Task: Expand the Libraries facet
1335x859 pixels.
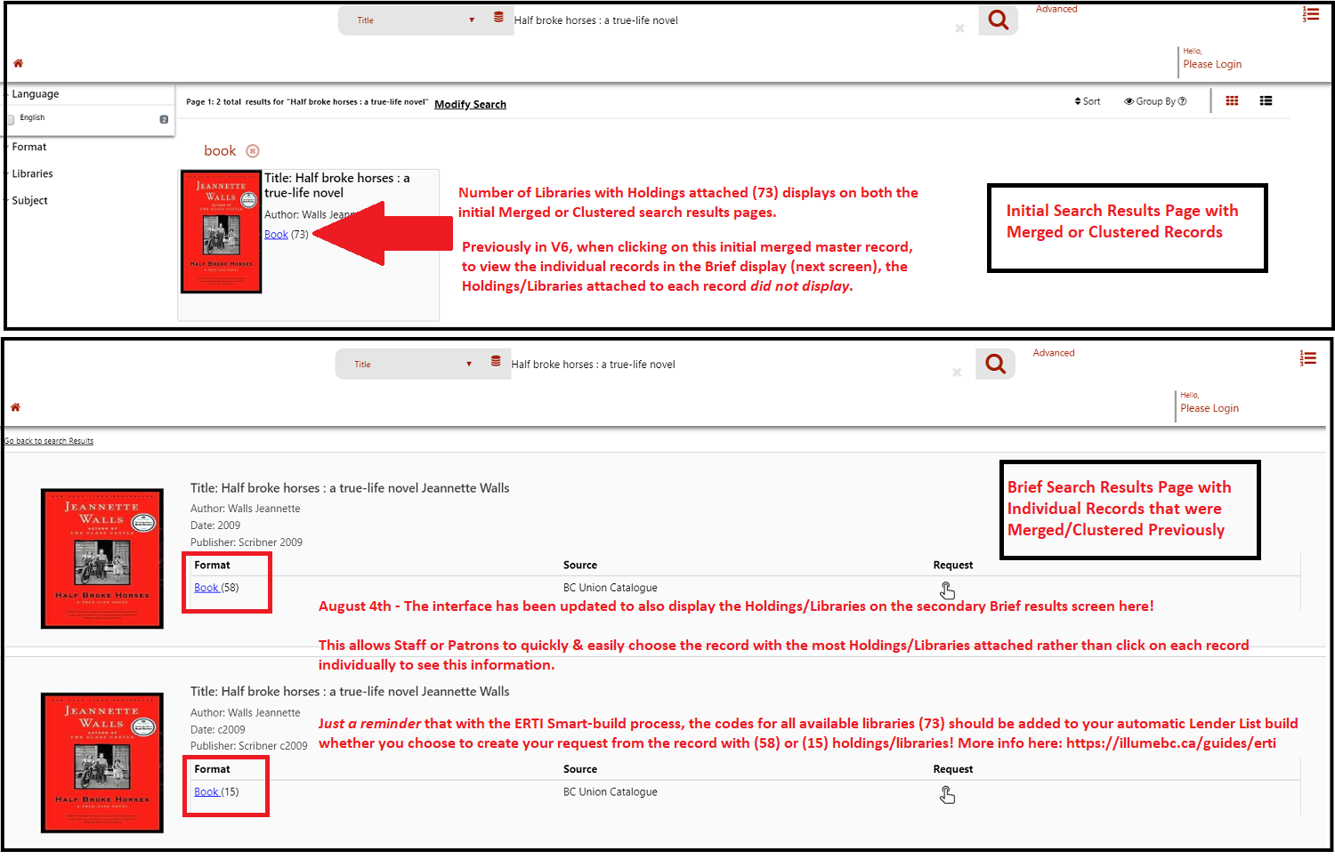Action: [x=32, y=173]
